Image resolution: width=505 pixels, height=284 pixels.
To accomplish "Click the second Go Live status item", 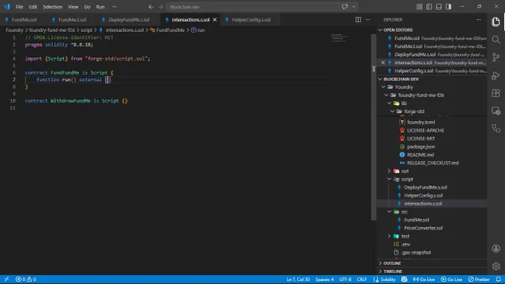I will (x=452, y=279).
